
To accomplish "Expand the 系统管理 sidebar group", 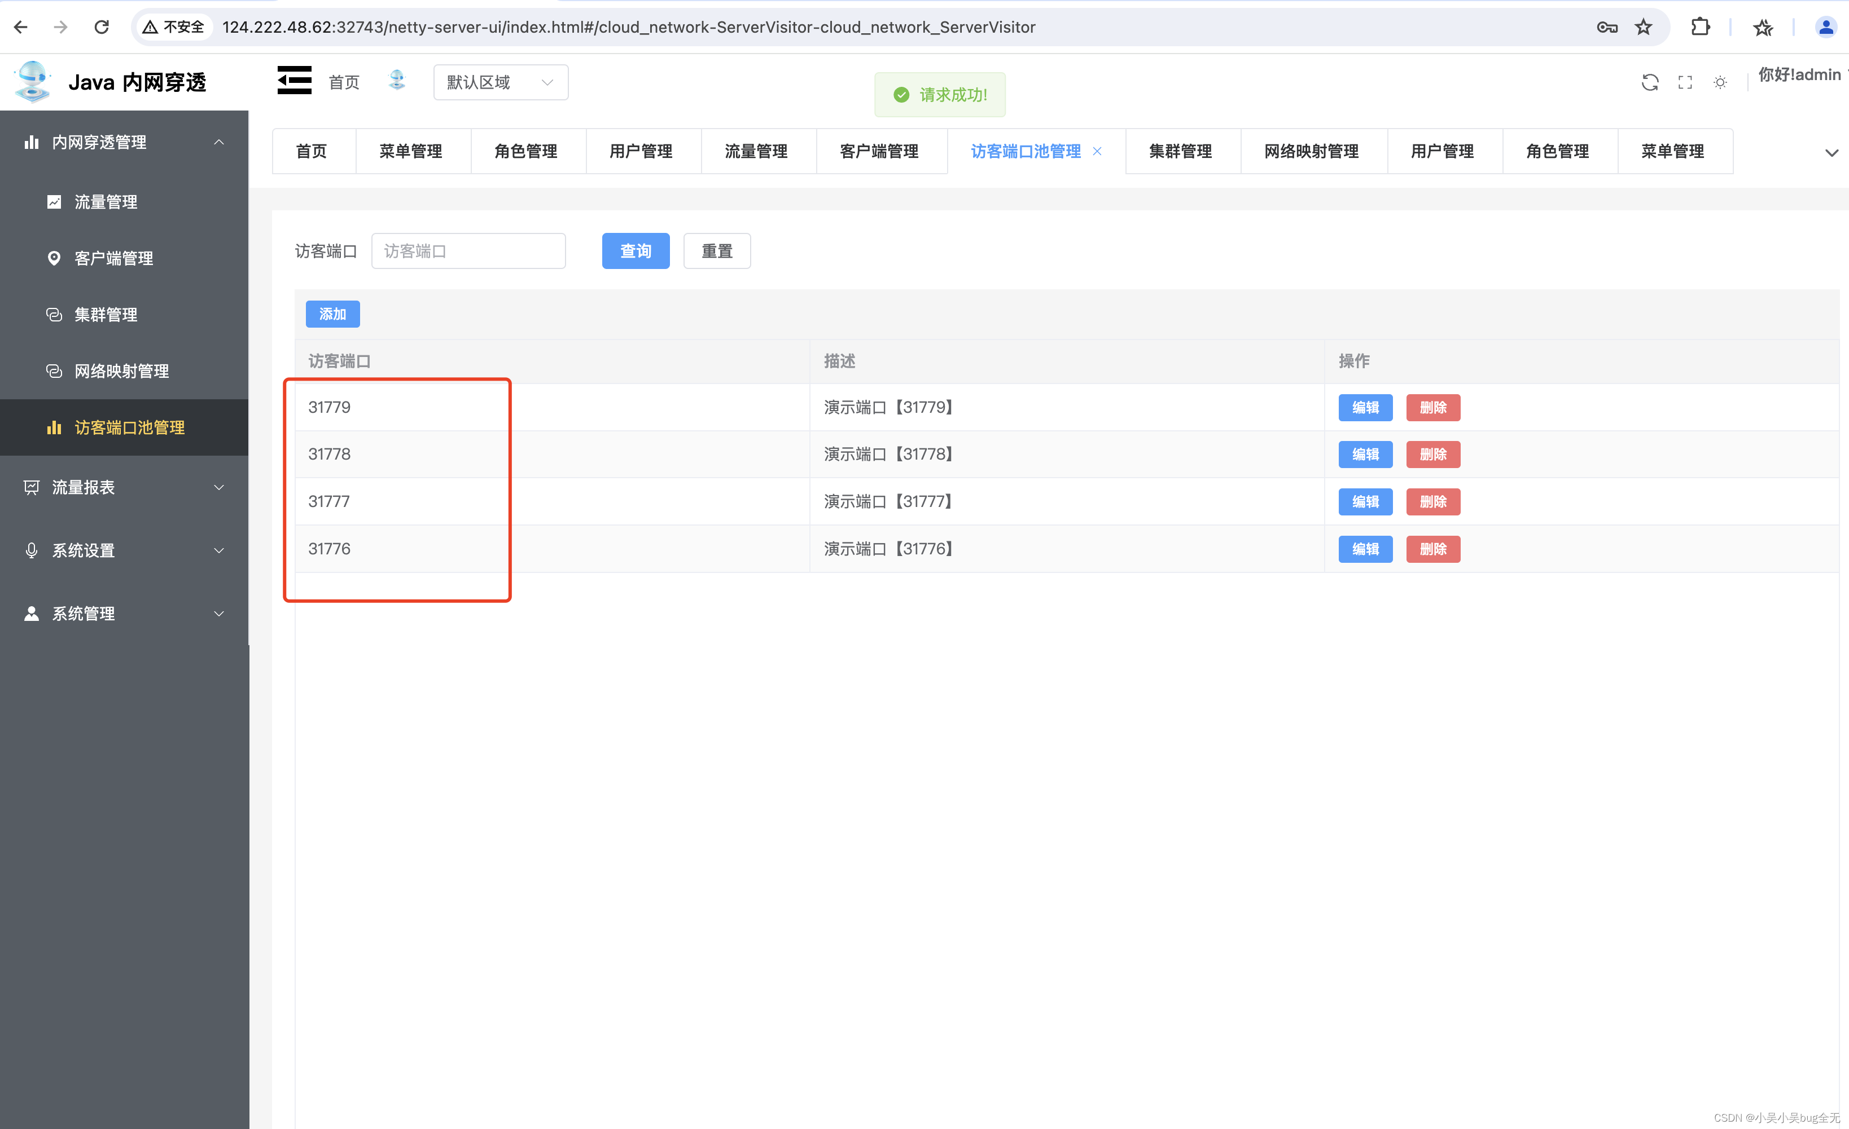I will coord(124,613).
